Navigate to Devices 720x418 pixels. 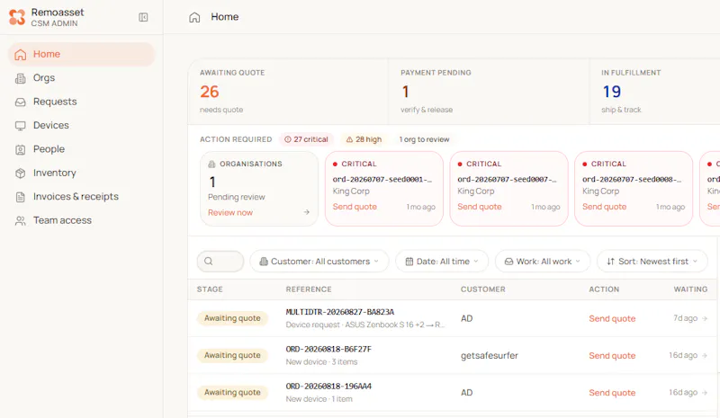pyautogui.click(x=81, y=125)
